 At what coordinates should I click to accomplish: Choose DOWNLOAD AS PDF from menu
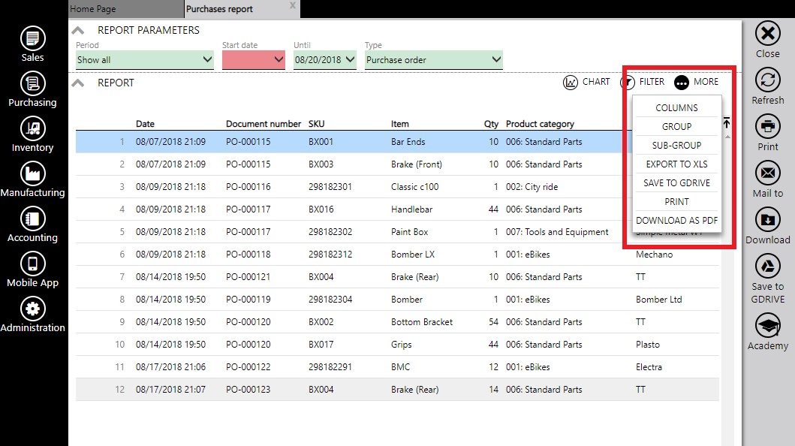pos(676,221)
